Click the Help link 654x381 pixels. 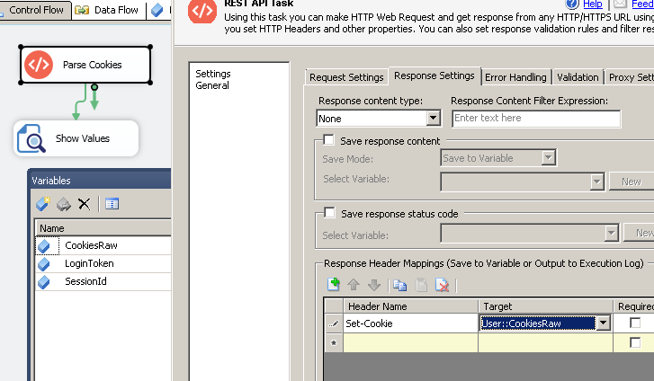(593, 4)
